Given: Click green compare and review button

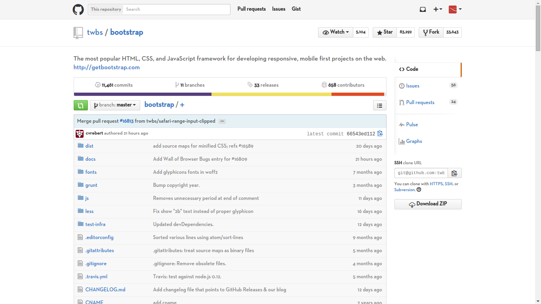Looking at the screenshot, I should [80, 105].
